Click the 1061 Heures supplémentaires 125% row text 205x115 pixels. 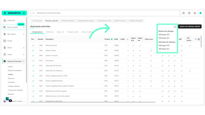(56, 76)
